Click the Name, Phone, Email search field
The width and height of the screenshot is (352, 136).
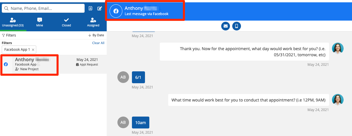[x=46, y=8]
